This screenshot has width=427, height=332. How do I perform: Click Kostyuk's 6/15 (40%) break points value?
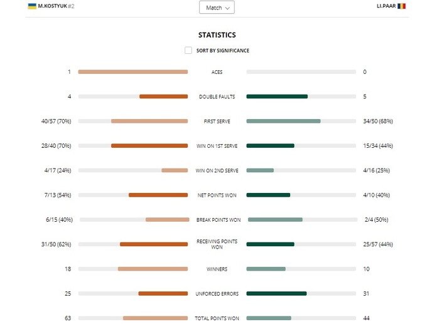tap(59, 220)
